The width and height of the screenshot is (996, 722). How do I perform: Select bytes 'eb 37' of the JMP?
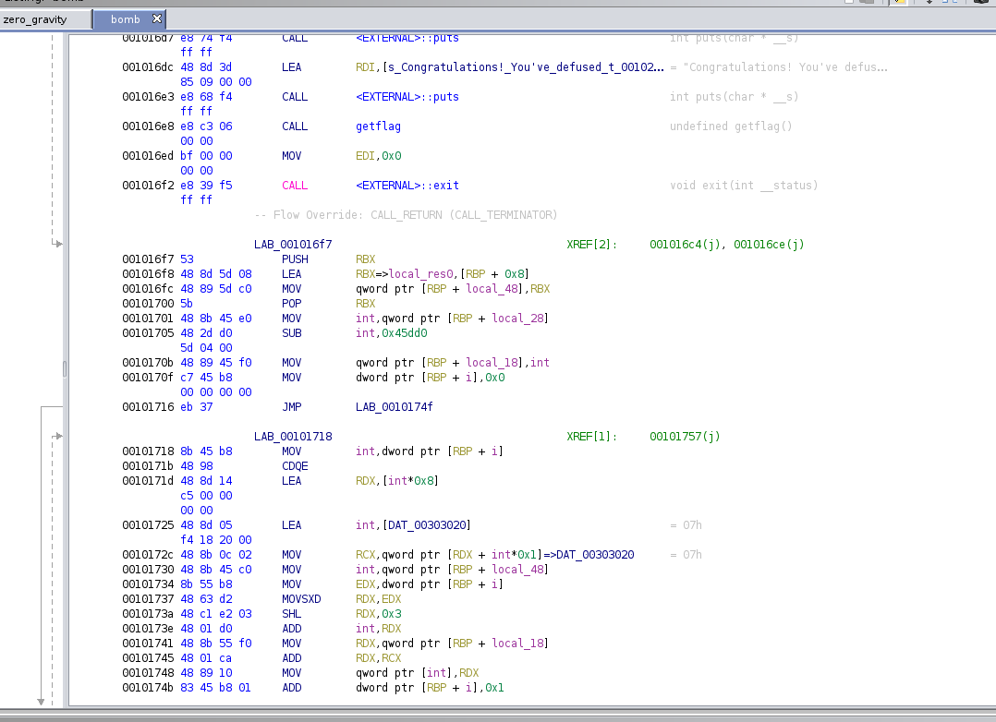pos(196,407)
